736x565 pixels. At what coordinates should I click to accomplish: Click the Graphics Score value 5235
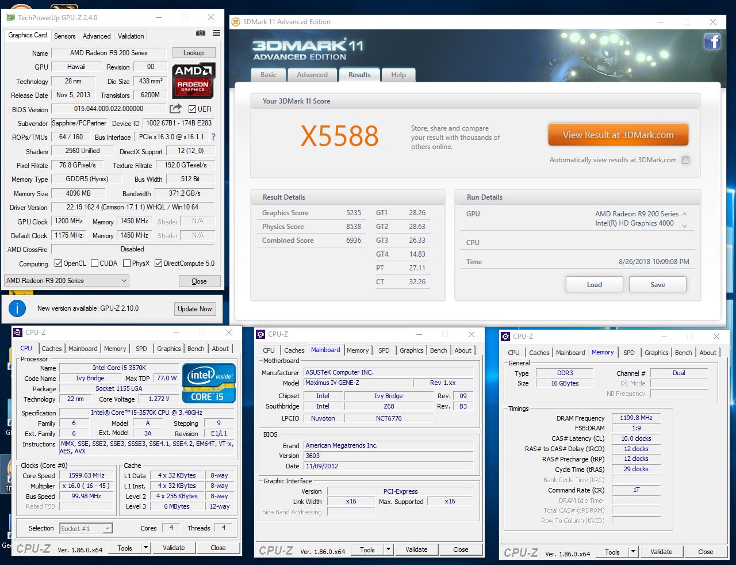coord(354,213)
